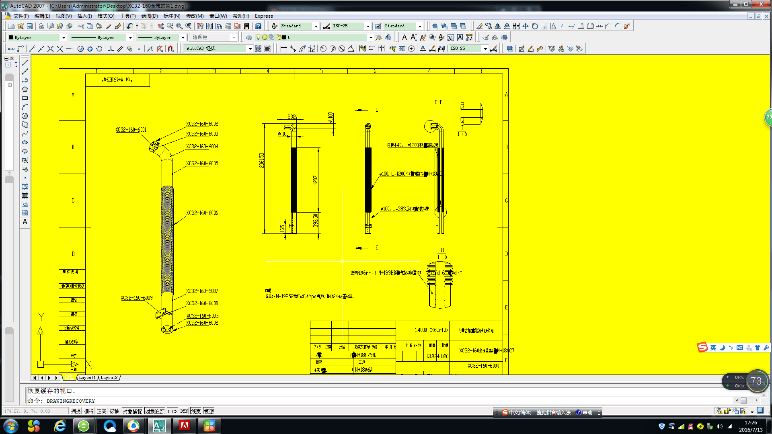Click the Undo arrow icon
The width and height of the screenshot is (772, 434).
(x=129, y=26)
